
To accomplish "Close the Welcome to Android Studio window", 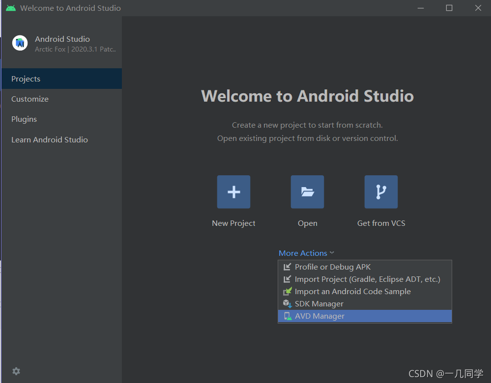I will tap(478, 8).
